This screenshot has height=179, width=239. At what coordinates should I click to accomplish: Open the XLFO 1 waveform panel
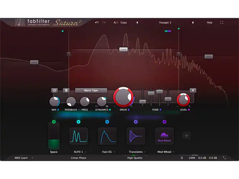[x=78, y=136]
